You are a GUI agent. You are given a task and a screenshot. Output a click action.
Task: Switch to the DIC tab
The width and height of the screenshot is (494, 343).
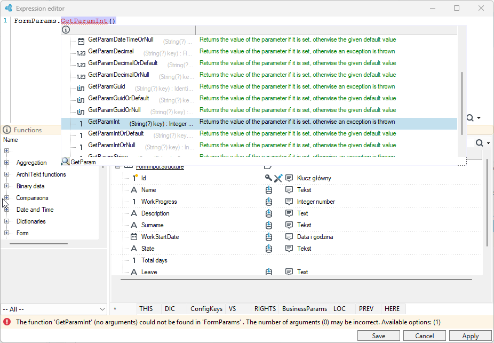point(170,309)
